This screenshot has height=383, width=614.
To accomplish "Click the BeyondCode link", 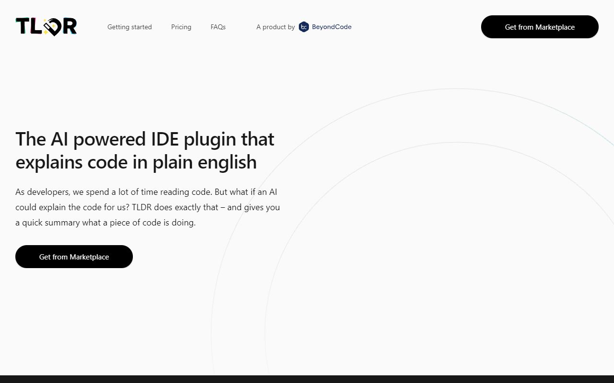I will coord(332,27).
